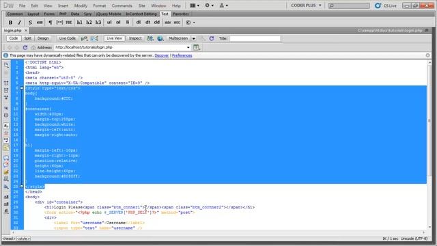Toggle Word Wrap in coding toolbar
The height and width of the screenshot is (246, 437).
pos(6,140)
